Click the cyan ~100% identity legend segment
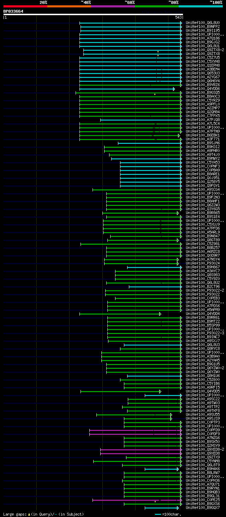This screenshot has width=226, height=517. (x=201, y=6)
